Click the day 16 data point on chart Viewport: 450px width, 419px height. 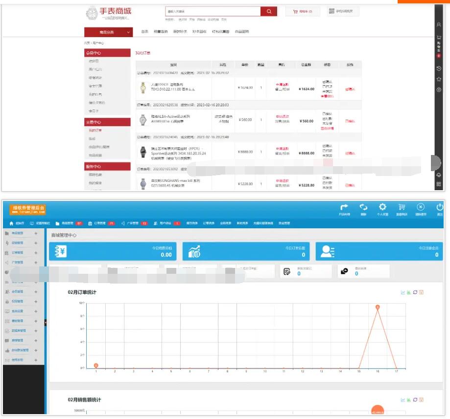tap(378, 307)
